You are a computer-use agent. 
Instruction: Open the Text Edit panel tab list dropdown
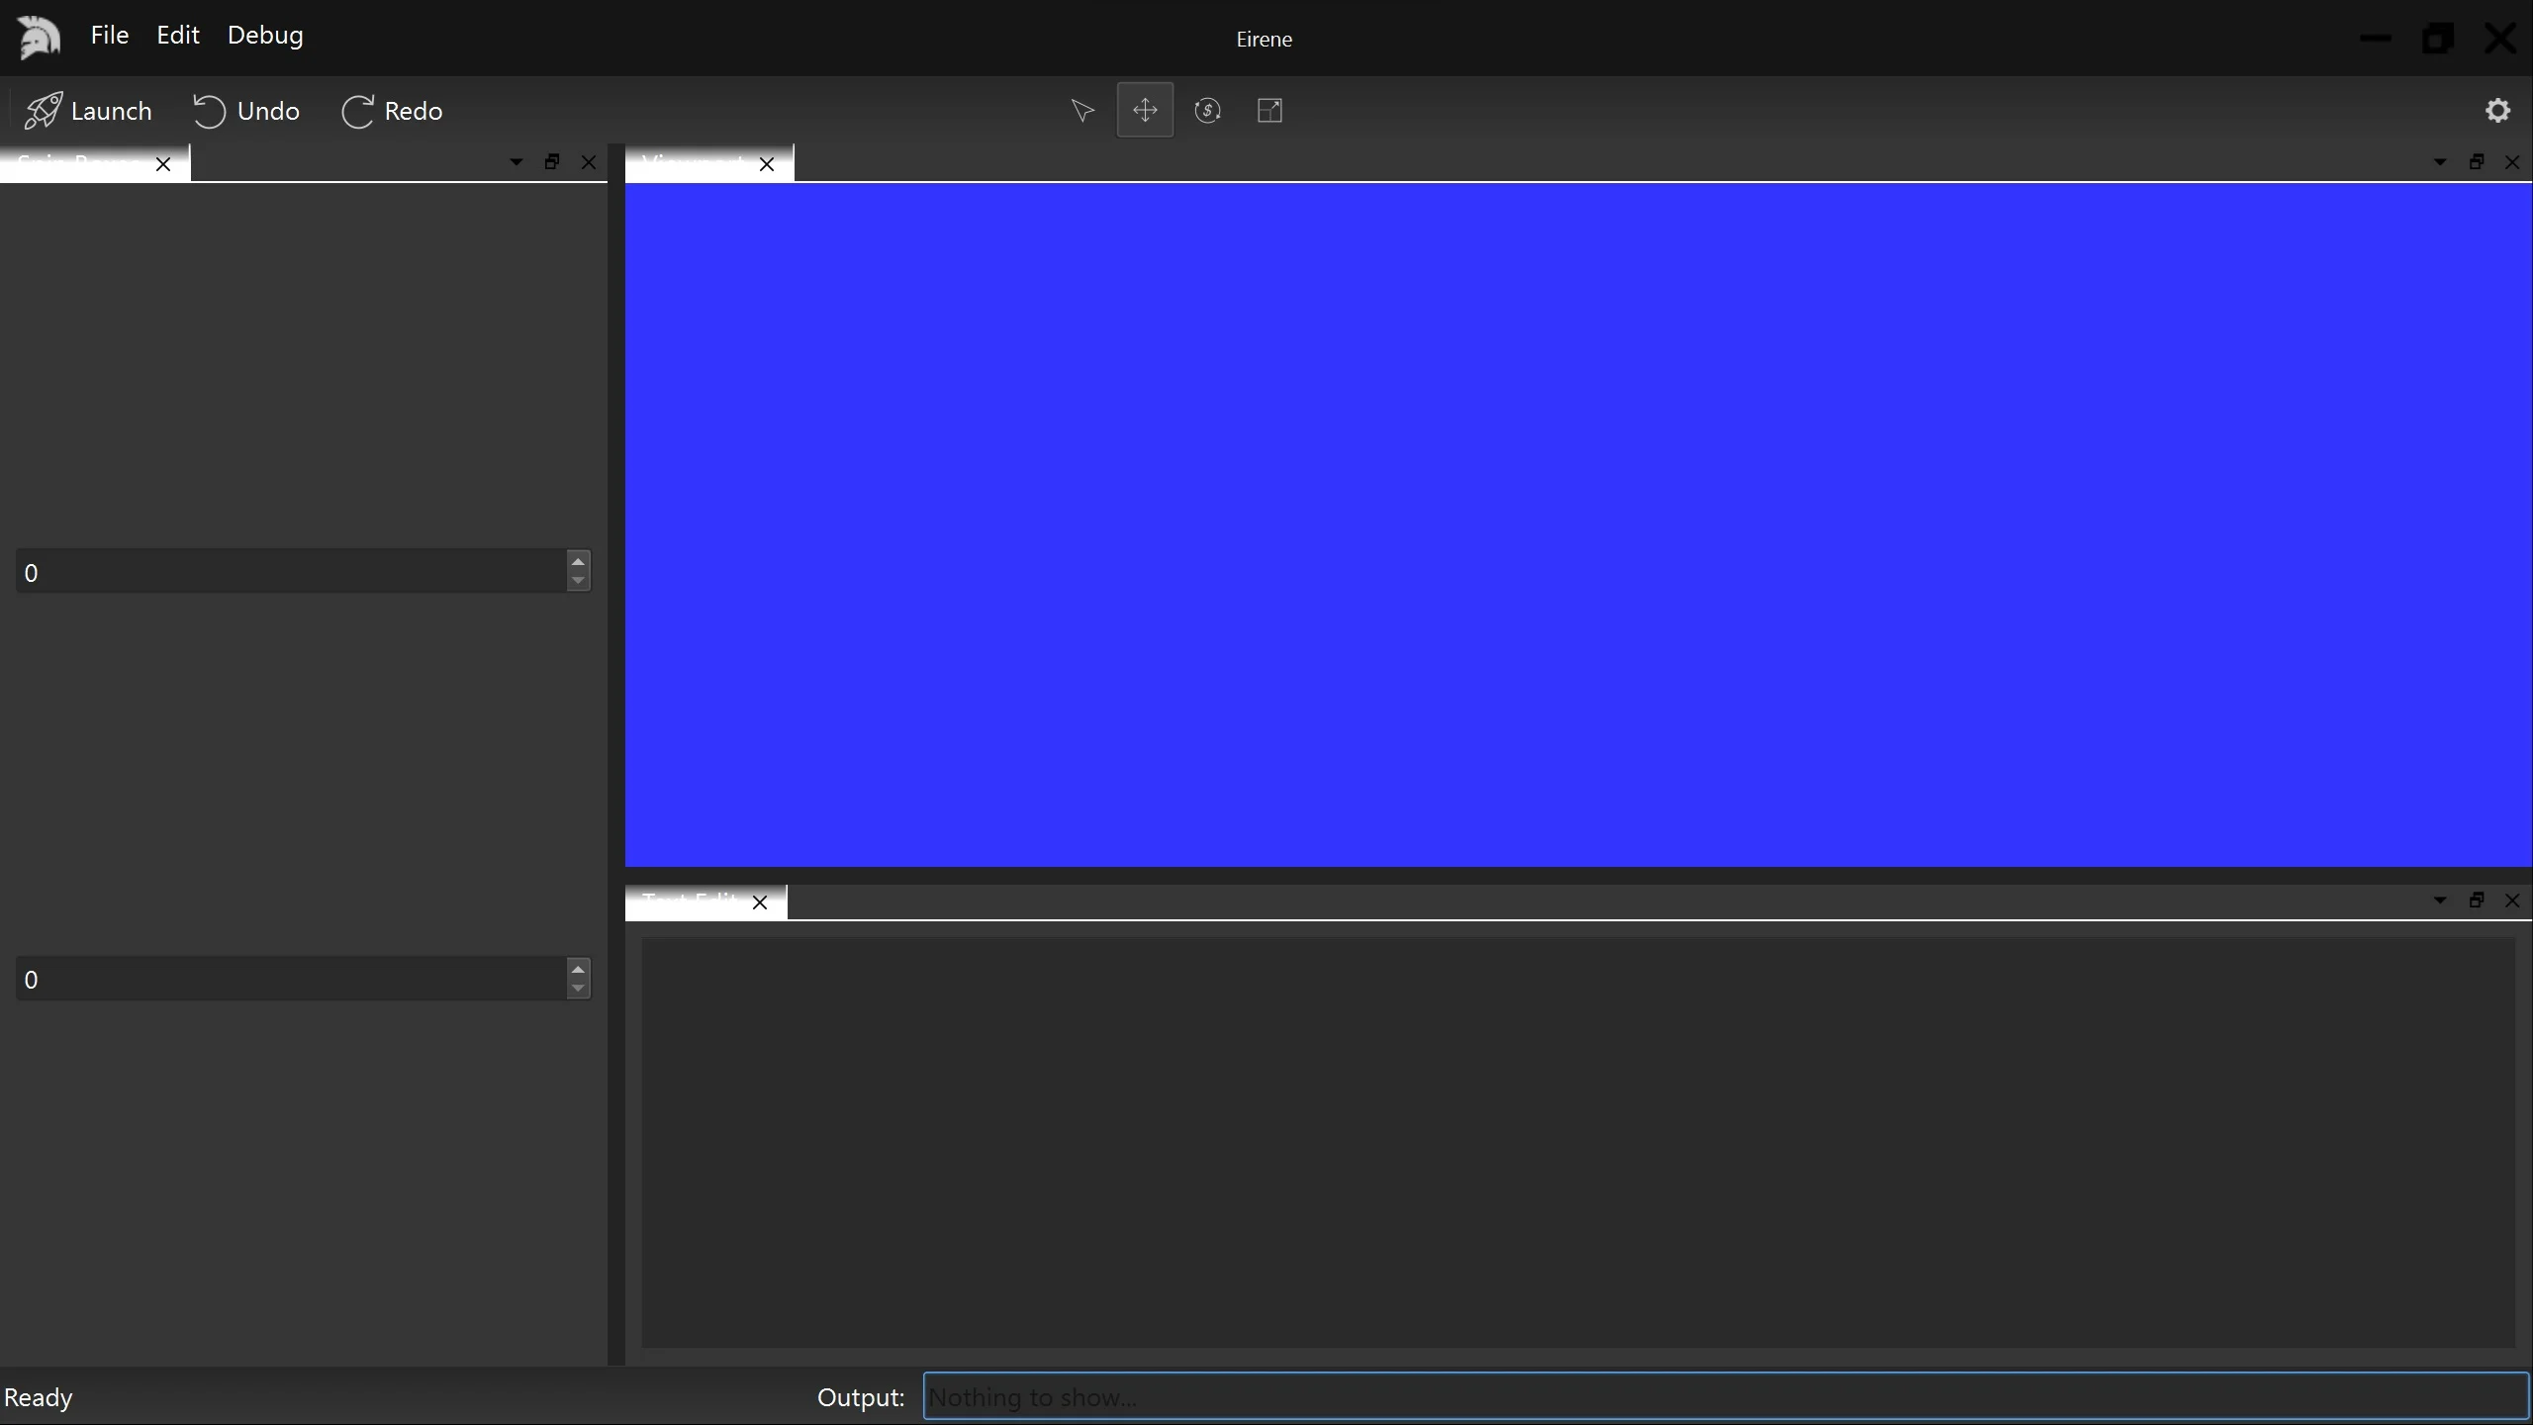tap(2440, 901)
